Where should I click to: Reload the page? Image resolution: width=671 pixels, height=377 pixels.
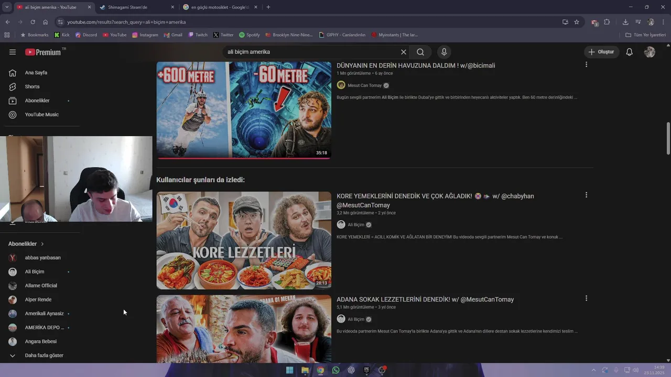point(33,22)
